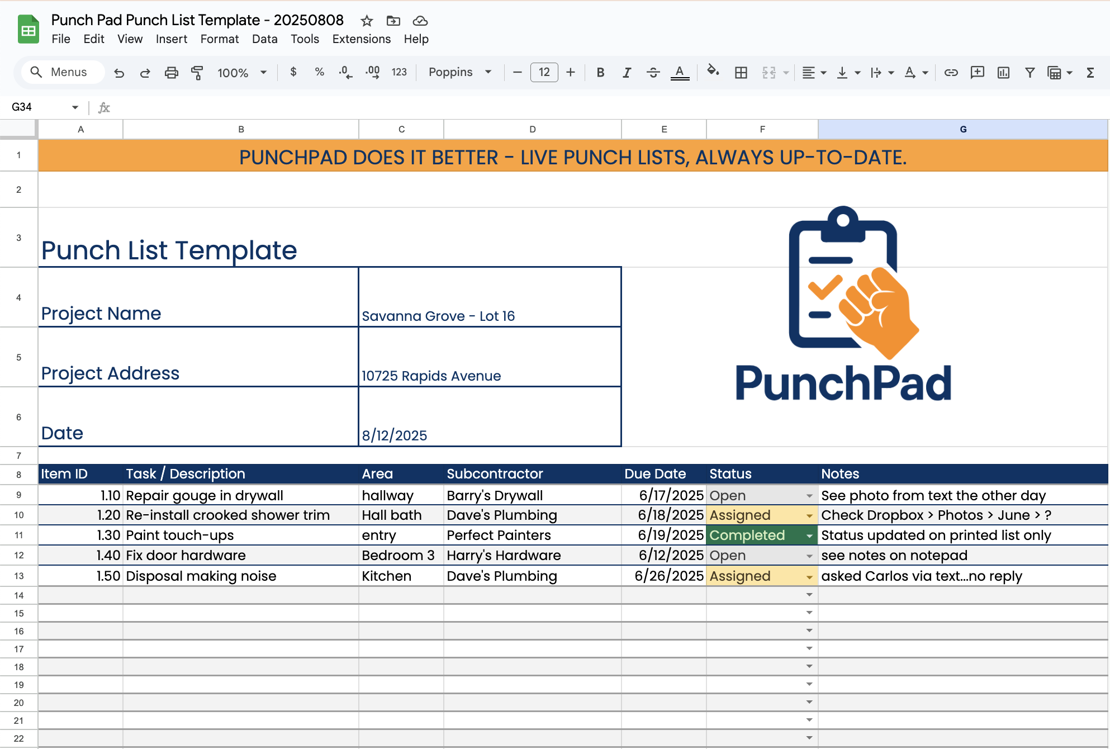Open the Format menu

(x=219, y=39)
